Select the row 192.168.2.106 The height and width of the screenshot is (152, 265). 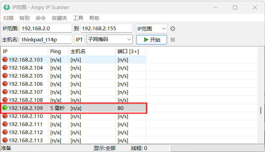(x=73, y=84)
